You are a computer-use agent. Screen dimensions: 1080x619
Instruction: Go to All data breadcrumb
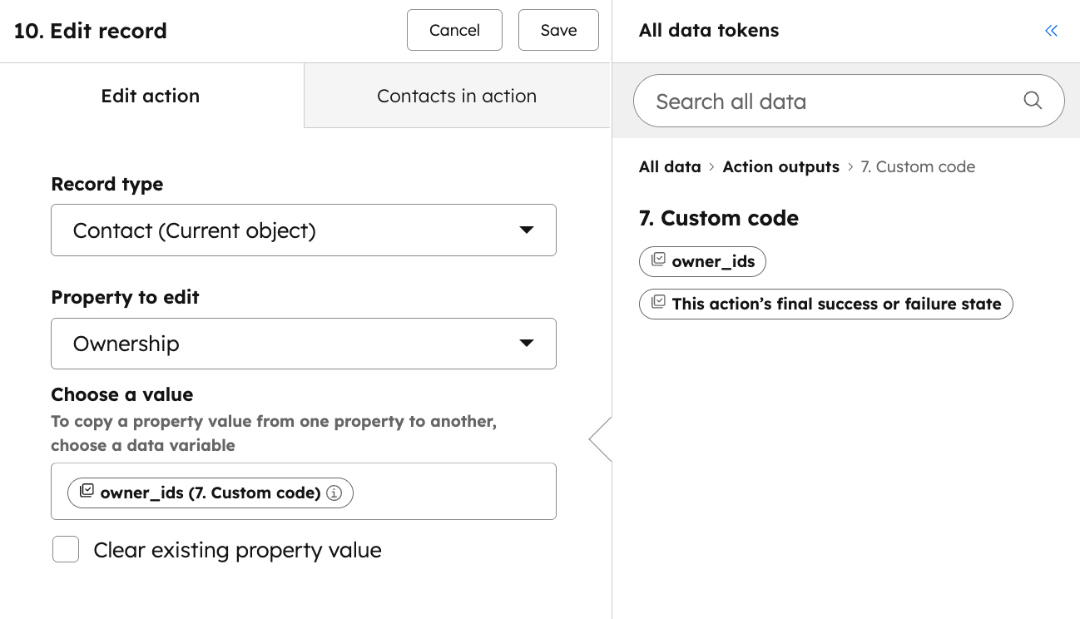click(x=670, y=166)
